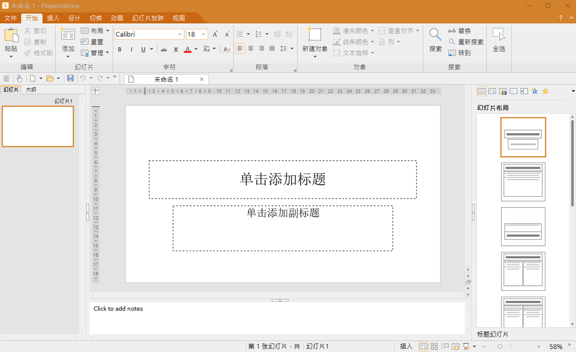
Task: Click the Search (搜索) magnifier icon
Action: [435, 35]
